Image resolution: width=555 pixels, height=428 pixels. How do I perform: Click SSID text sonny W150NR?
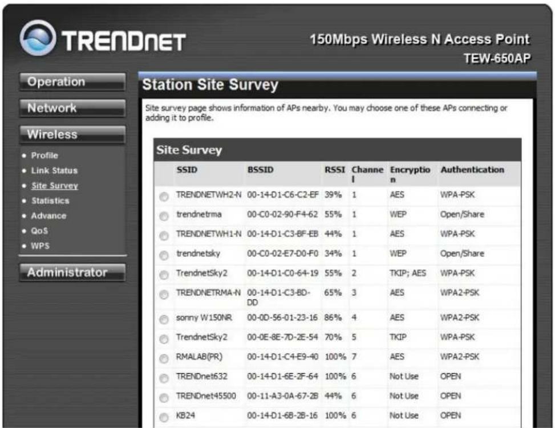(x=204, y=317)
